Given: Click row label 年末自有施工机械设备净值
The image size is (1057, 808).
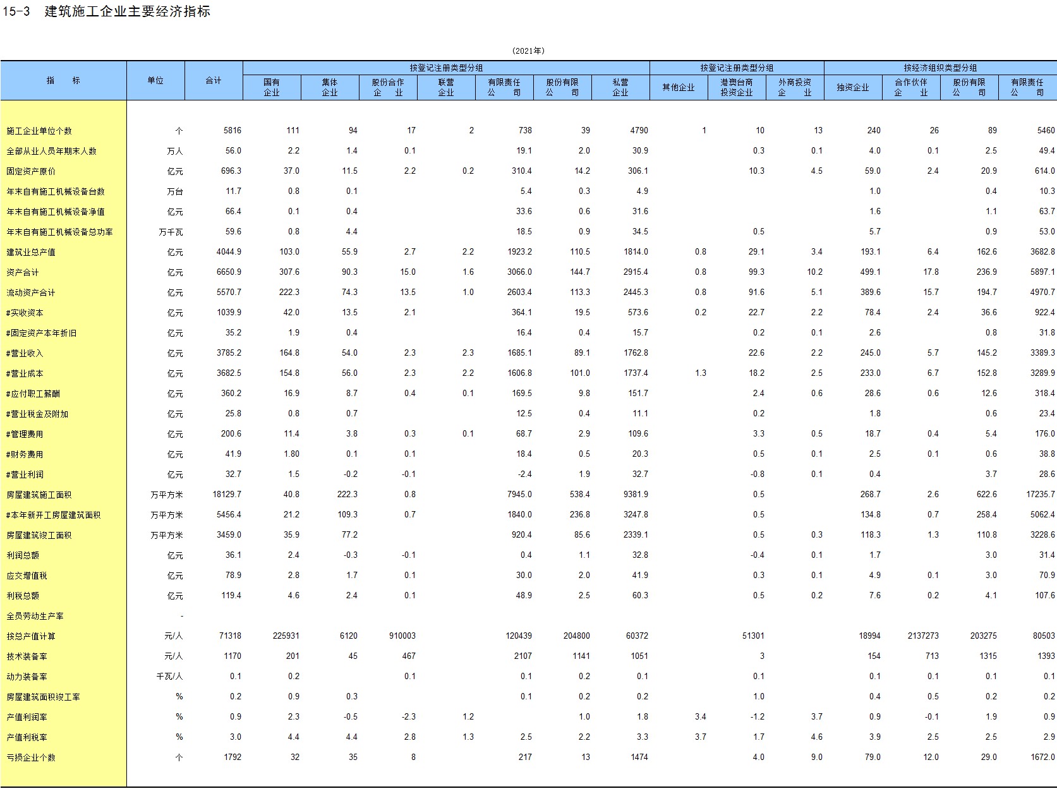Looking at the screenshot, I should pos(56,212).
